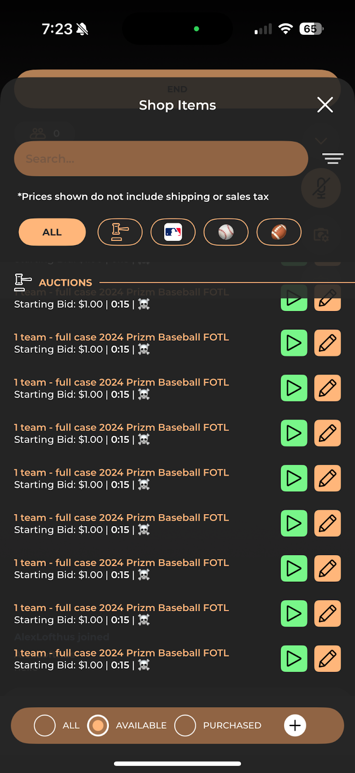Close the Shop Items panel
The width and height of the screenshot is (355, 773).
pyautogui.click(x=325, y=104)
